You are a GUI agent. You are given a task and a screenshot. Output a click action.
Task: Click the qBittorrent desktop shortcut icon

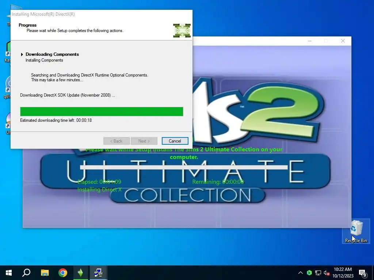coord(8,87)
